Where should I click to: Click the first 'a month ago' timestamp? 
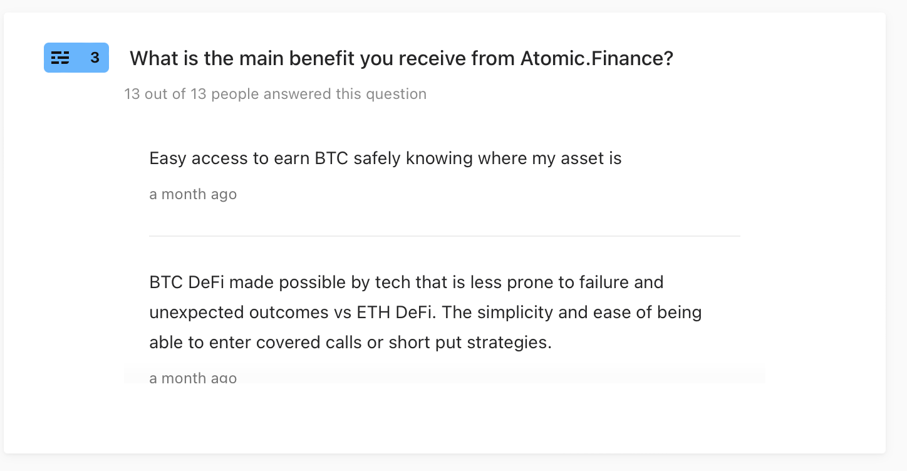[x=193, y=194]
